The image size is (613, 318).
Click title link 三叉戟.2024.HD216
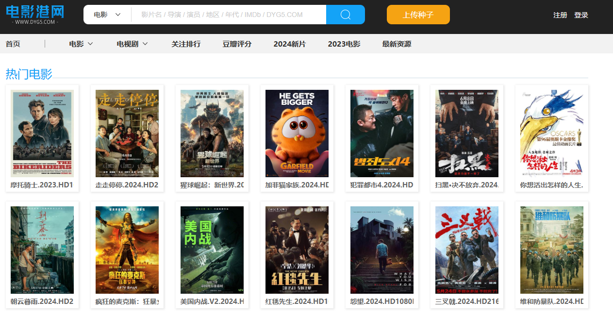click(467, 301)
